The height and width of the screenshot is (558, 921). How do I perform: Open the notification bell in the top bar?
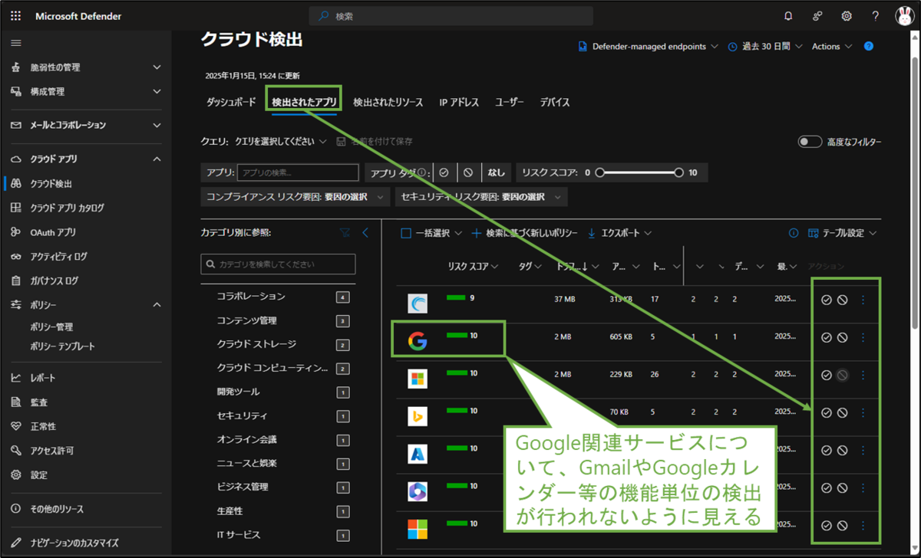[x=788, y=15]
